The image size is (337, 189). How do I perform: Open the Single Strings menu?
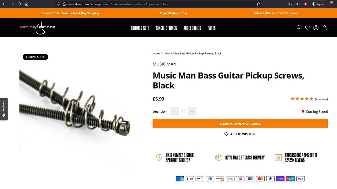tap(166, 28)
